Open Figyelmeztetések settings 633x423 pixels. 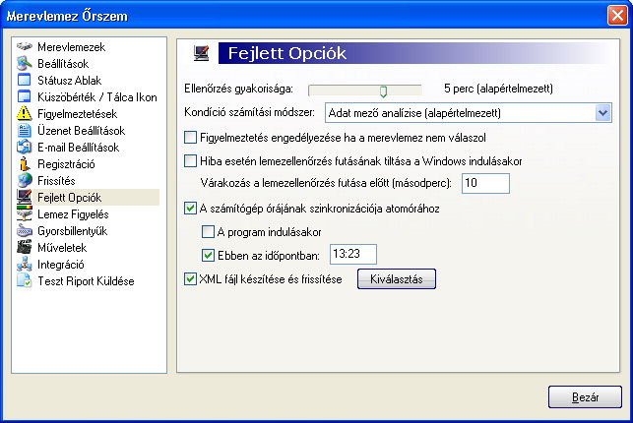pos(77,114)
